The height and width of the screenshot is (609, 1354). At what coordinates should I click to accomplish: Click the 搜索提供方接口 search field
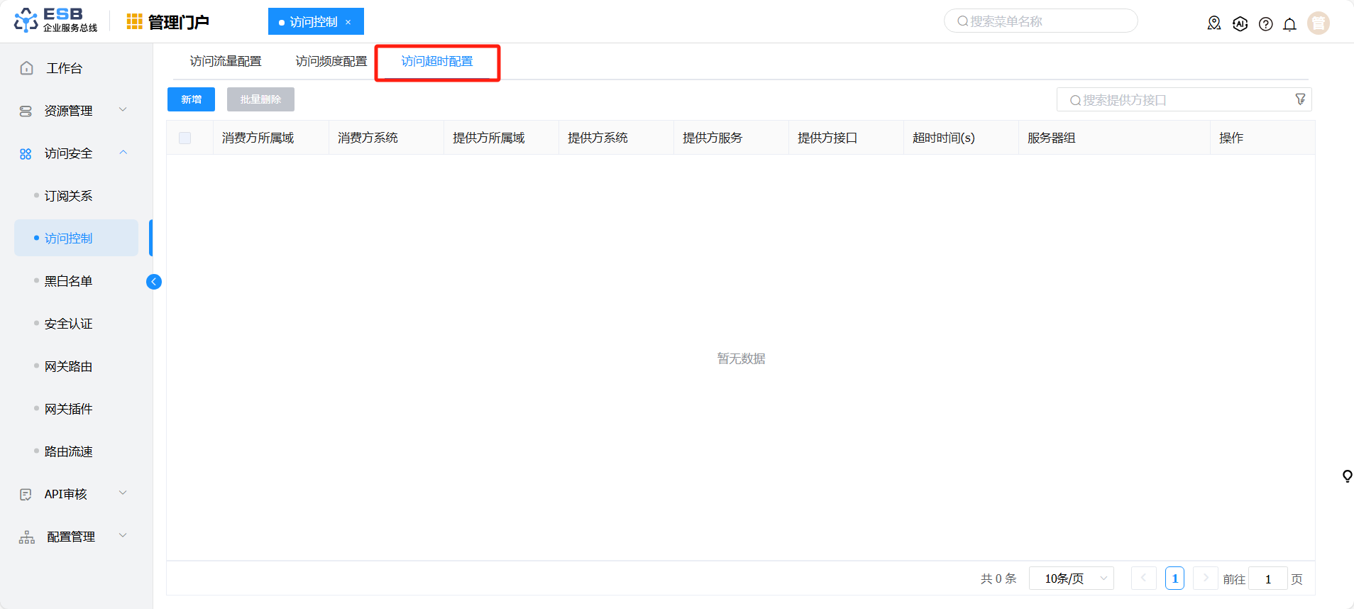[1178, 100]
